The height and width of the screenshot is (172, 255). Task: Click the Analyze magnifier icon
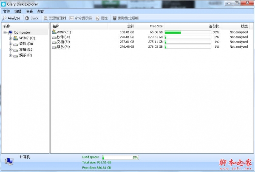tap(4, 18)
